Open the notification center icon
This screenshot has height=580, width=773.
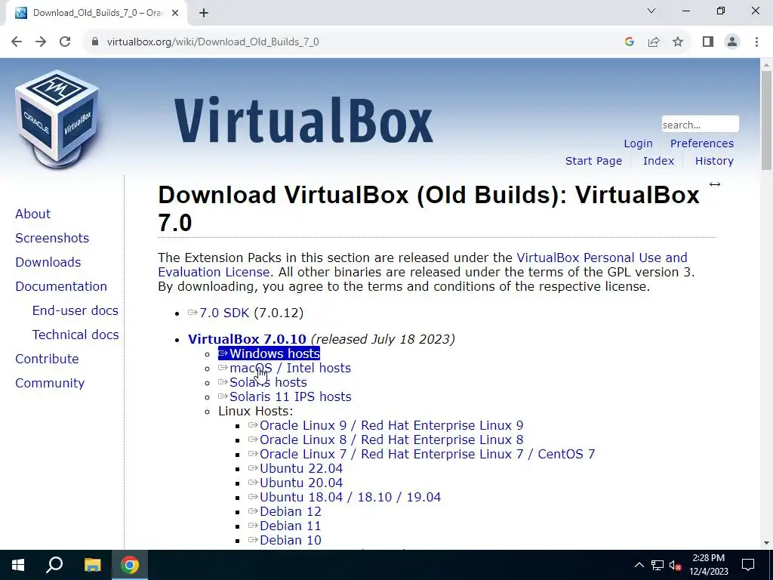[x=748, y=565]
